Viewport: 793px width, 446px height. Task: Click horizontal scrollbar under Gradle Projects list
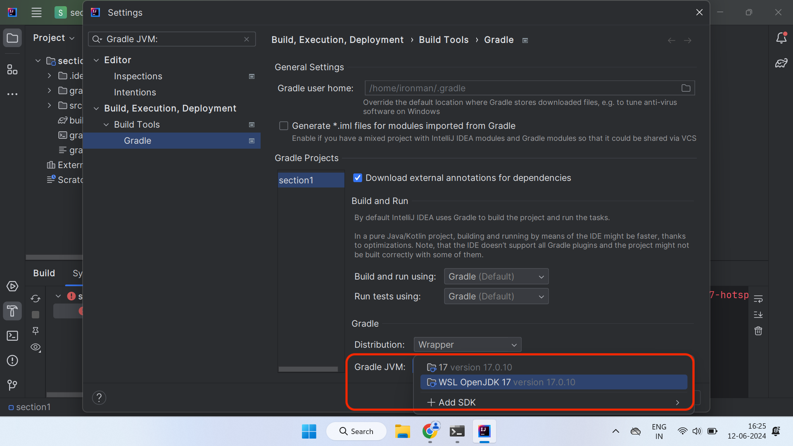[x=308, y=369]
